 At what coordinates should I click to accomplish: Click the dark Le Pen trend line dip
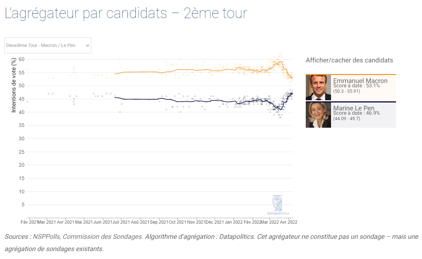281,109
